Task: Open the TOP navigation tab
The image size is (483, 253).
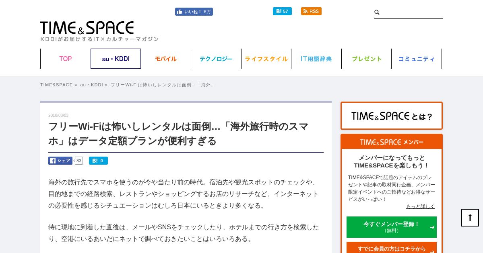Action: (x=66, y=59)
